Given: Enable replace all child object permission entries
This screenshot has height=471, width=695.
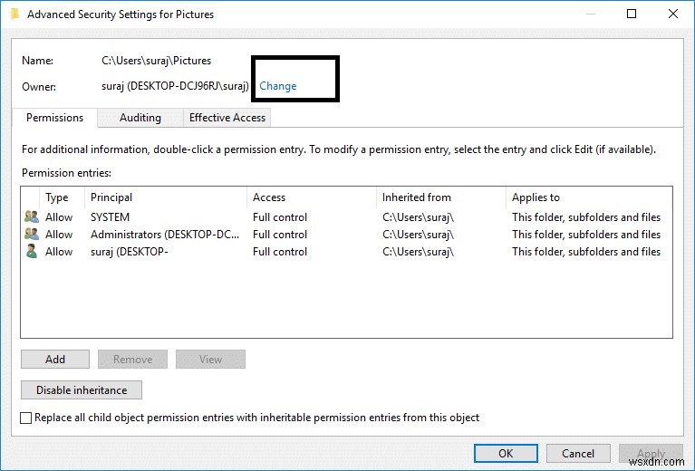Looking at the screenshot, I should pyautogui.click(x=26, y=418).
